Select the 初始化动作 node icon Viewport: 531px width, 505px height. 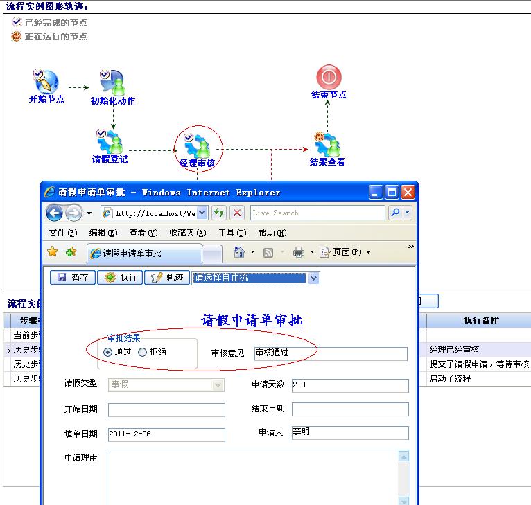113,82
